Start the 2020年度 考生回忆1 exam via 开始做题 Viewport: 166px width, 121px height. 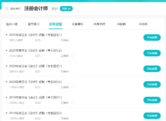(152, 69)
